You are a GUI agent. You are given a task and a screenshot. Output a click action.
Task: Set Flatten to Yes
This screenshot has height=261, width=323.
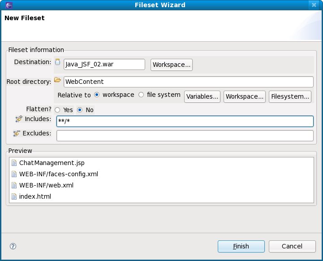pos(57,110)
